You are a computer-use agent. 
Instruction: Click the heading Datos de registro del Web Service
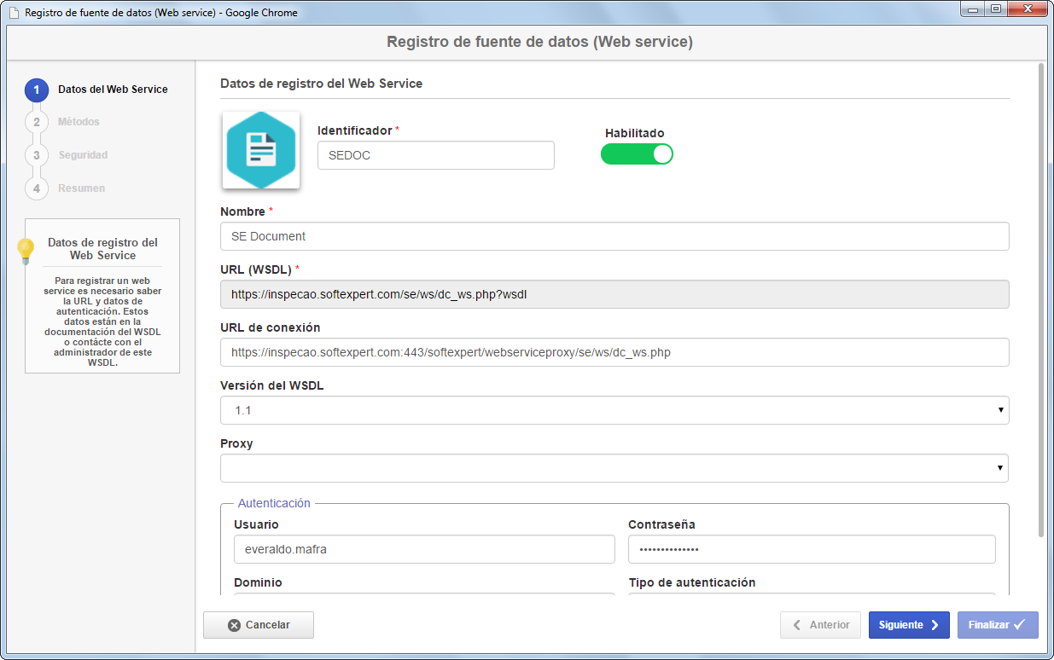pyautogui.click(x=321, y=84)
